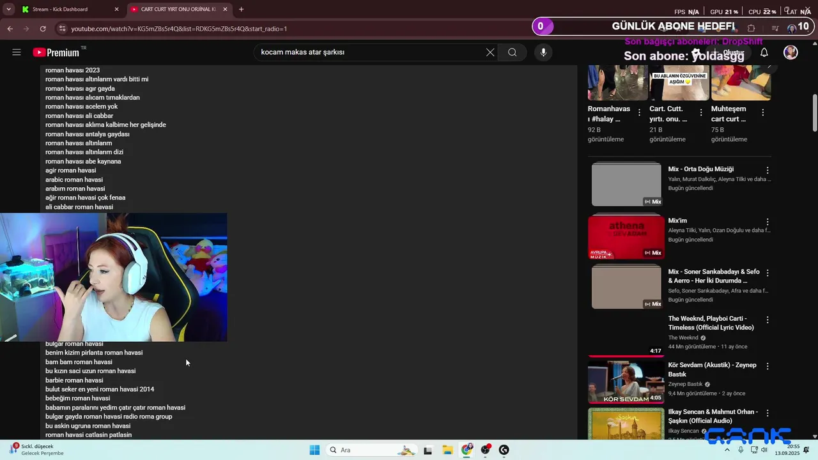818x460 pixels.
Task: Open the Zeynep Bastık channel link
Action: pos(685,385)
